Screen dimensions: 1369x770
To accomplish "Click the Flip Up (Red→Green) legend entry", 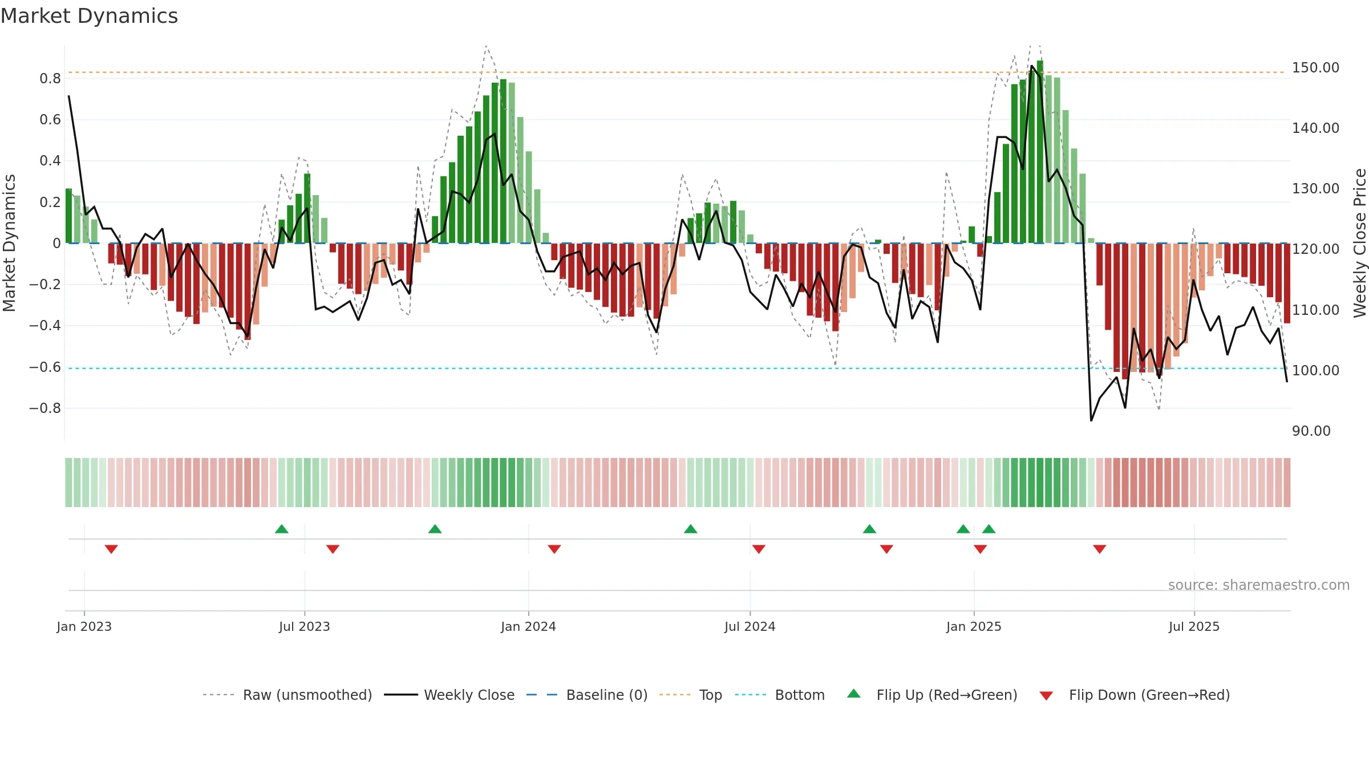I will pos(932,695).
